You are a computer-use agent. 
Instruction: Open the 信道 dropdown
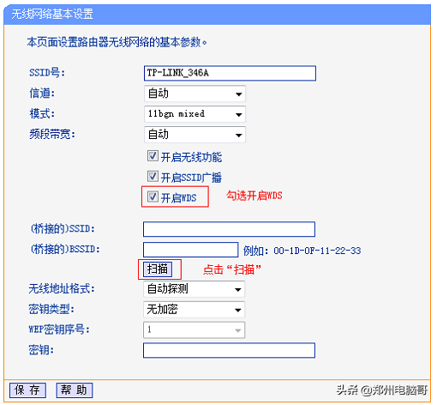point(195,94)
